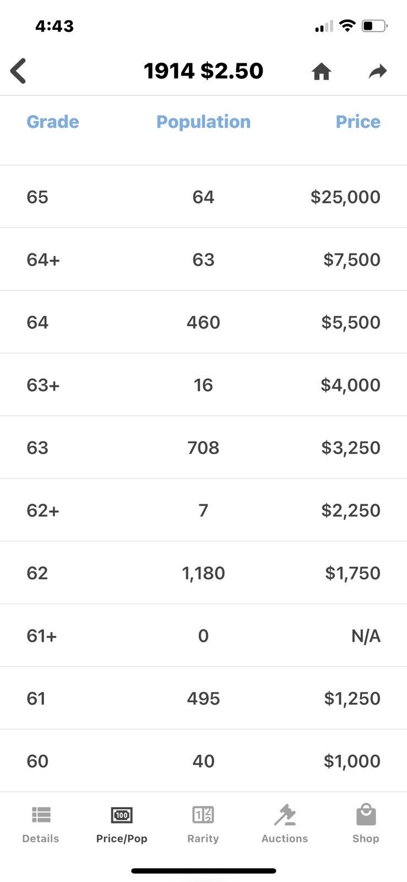Tap the Population column header
The width and height of the screenshot is (407, 882).
pos(203,122)
